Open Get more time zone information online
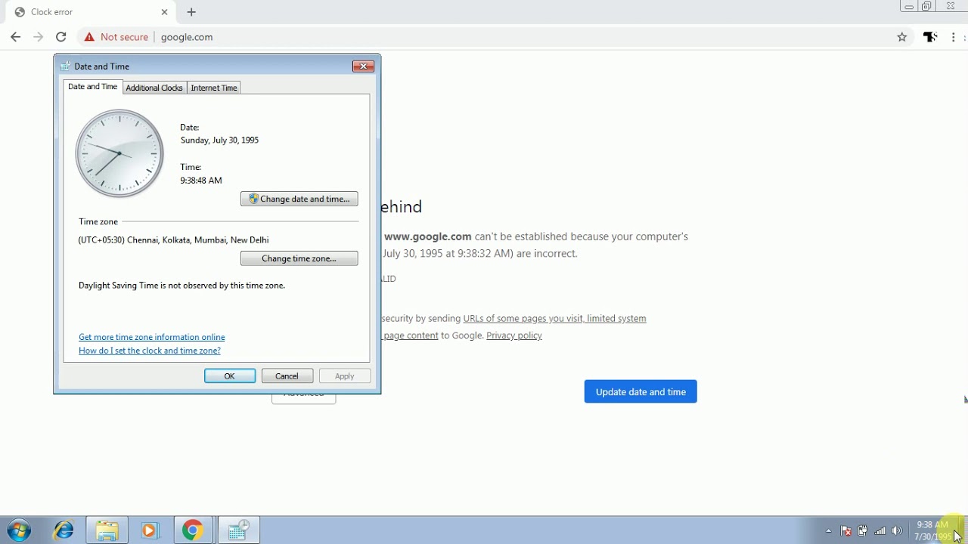This screenshot has width=968, height=544. (152, 337)
